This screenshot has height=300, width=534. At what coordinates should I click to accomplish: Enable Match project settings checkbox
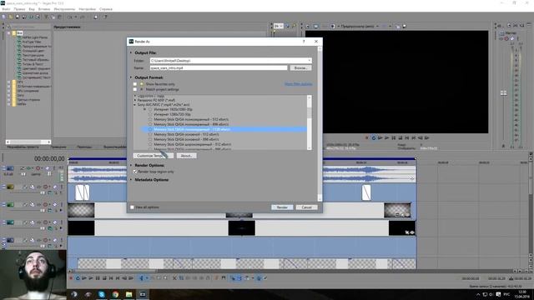(135, 89)
